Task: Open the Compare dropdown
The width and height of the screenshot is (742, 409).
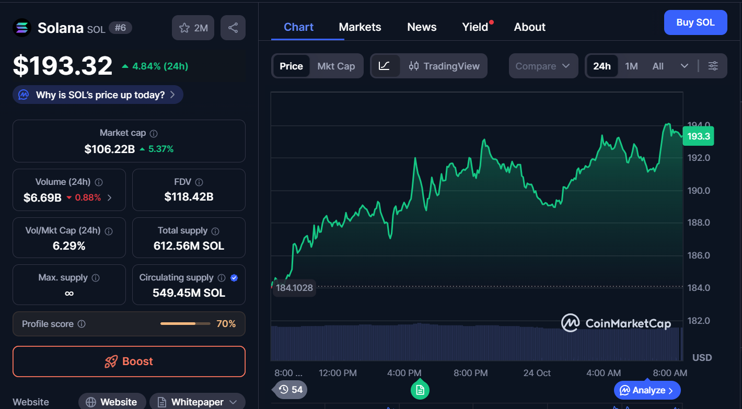Action: [x=543, y=66]
